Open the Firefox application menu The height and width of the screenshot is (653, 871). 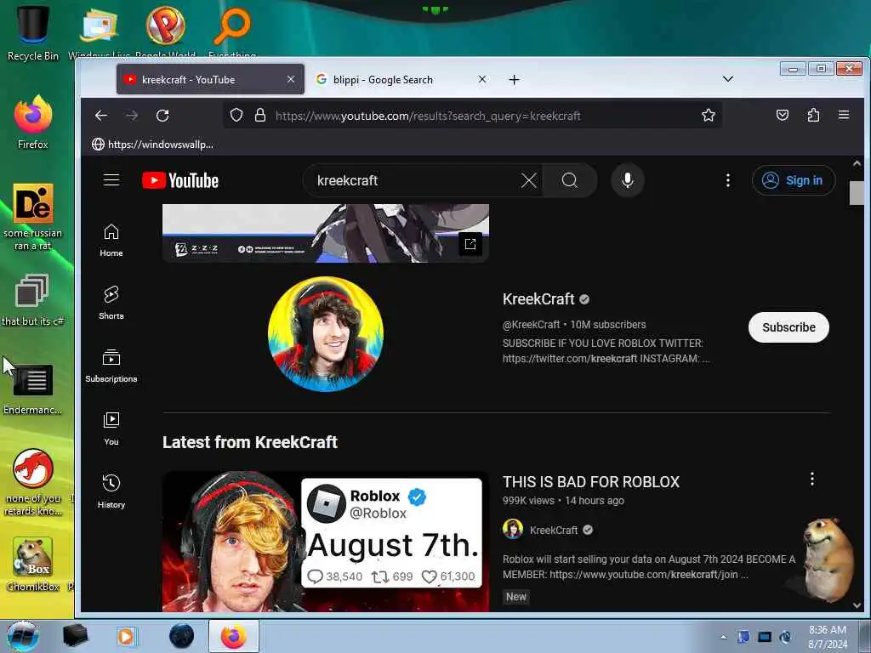(x=844, y=115)
